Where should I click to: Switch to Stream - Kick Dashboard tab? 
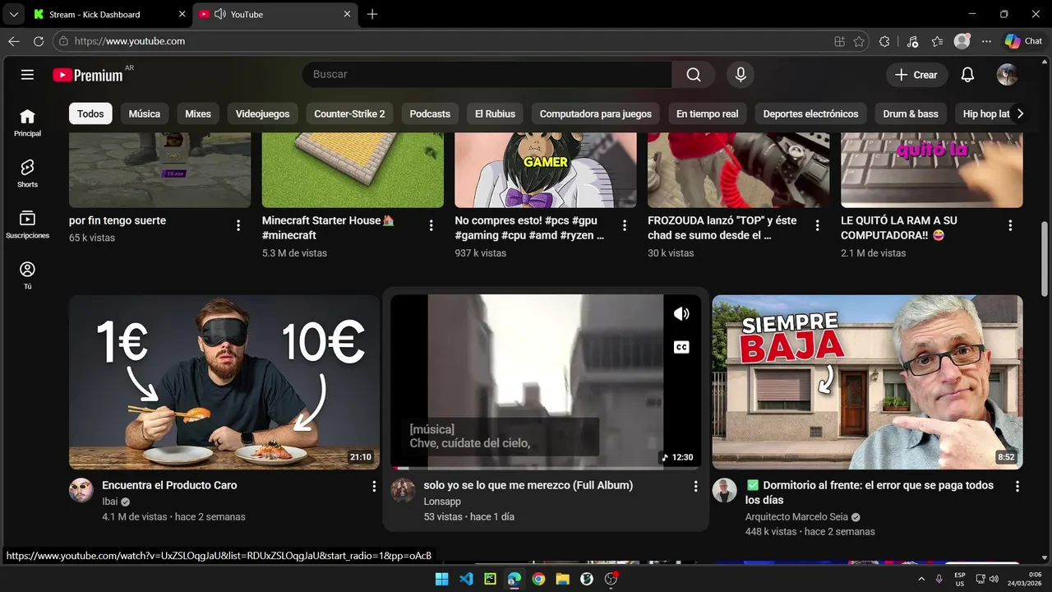click(x=108, y=14)
